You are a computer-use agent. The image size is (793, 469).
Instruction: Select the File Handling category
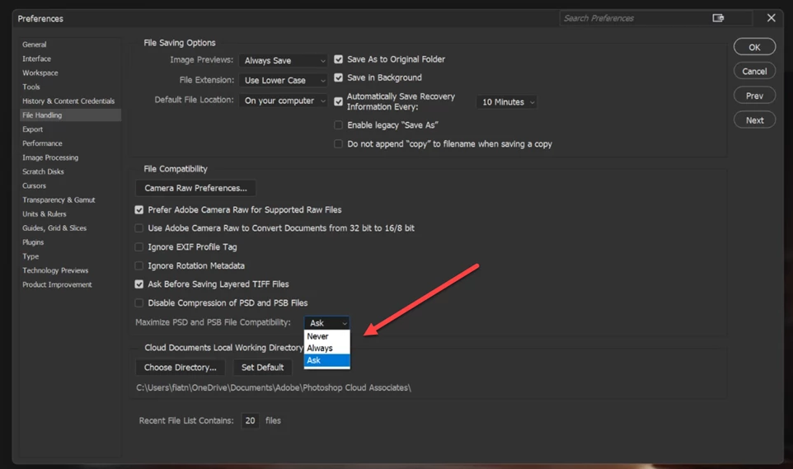coord(70,115)
